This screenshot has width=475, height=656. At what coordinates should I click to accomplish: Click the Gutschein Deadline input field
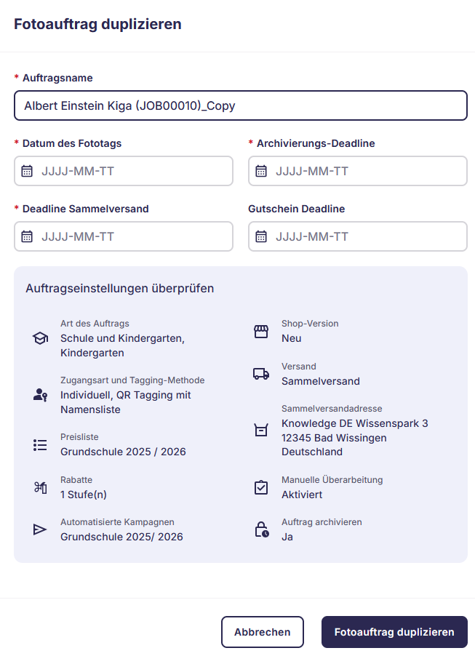[x=356, y=236]
